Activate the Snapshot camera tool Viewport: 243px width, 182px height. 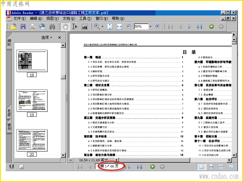[x=85, y=27]
